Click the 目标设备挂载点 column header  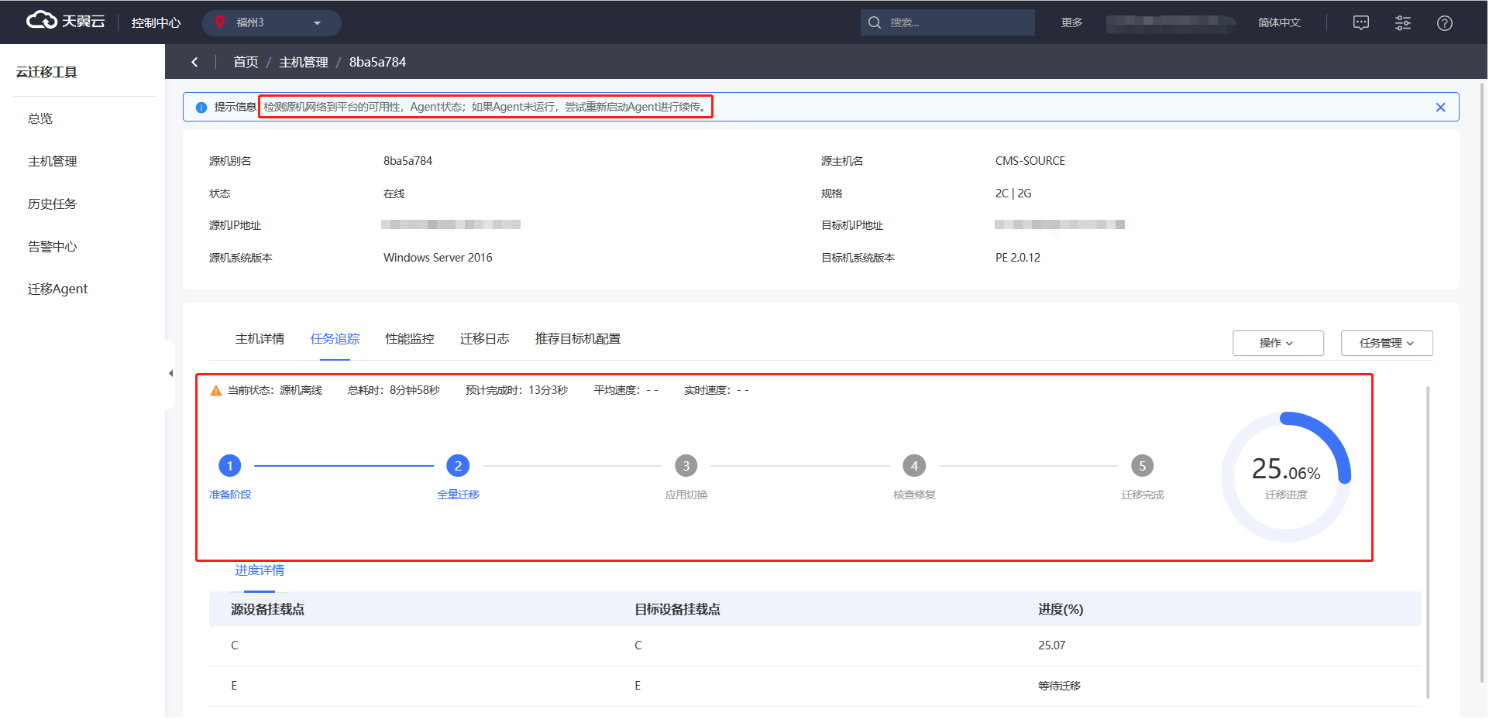[x=677, y=610]
